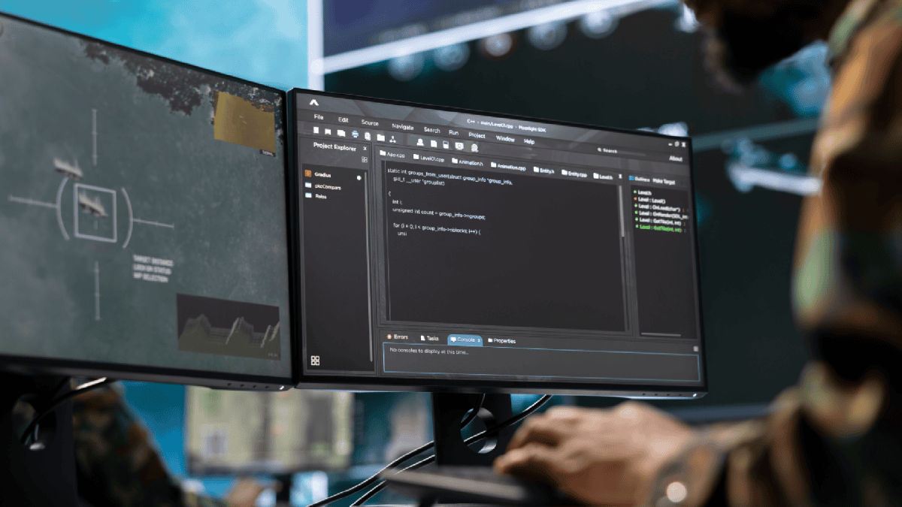Click the blue print icon in toolbar
Image resolution: width=902 pixels, height=507 pixels.
pos(356,134)
